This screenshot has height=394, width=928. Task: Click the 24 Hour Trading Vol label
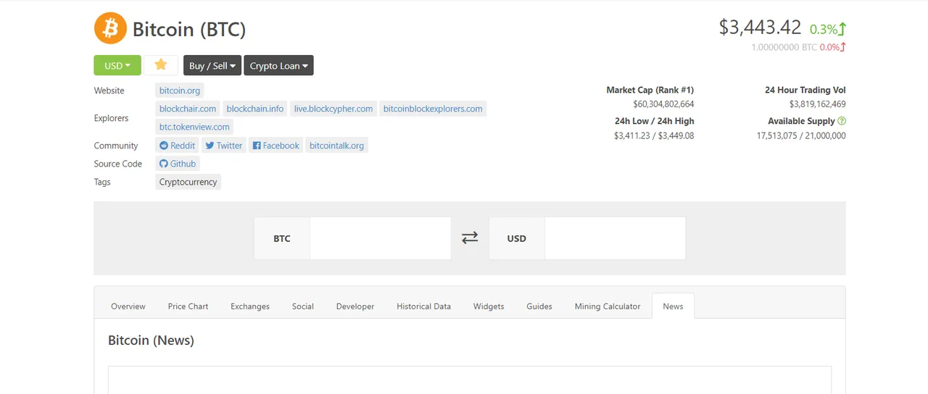pyautogui.click(x=805, y=90)
